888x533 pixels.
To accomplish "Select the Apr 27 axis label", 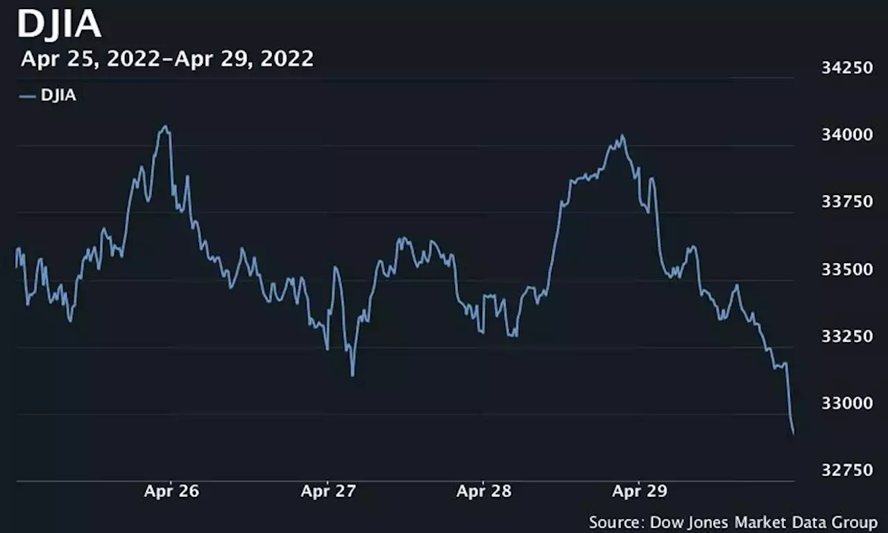I will point(328,491).
